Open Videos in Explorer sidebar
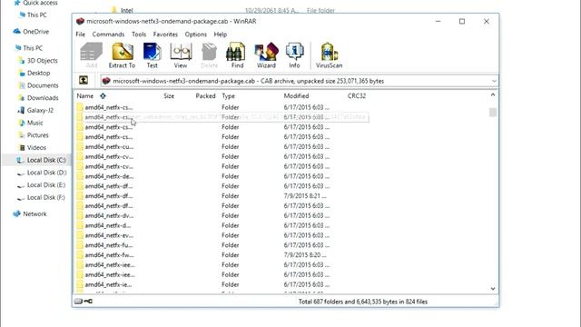 coord(33,147)
